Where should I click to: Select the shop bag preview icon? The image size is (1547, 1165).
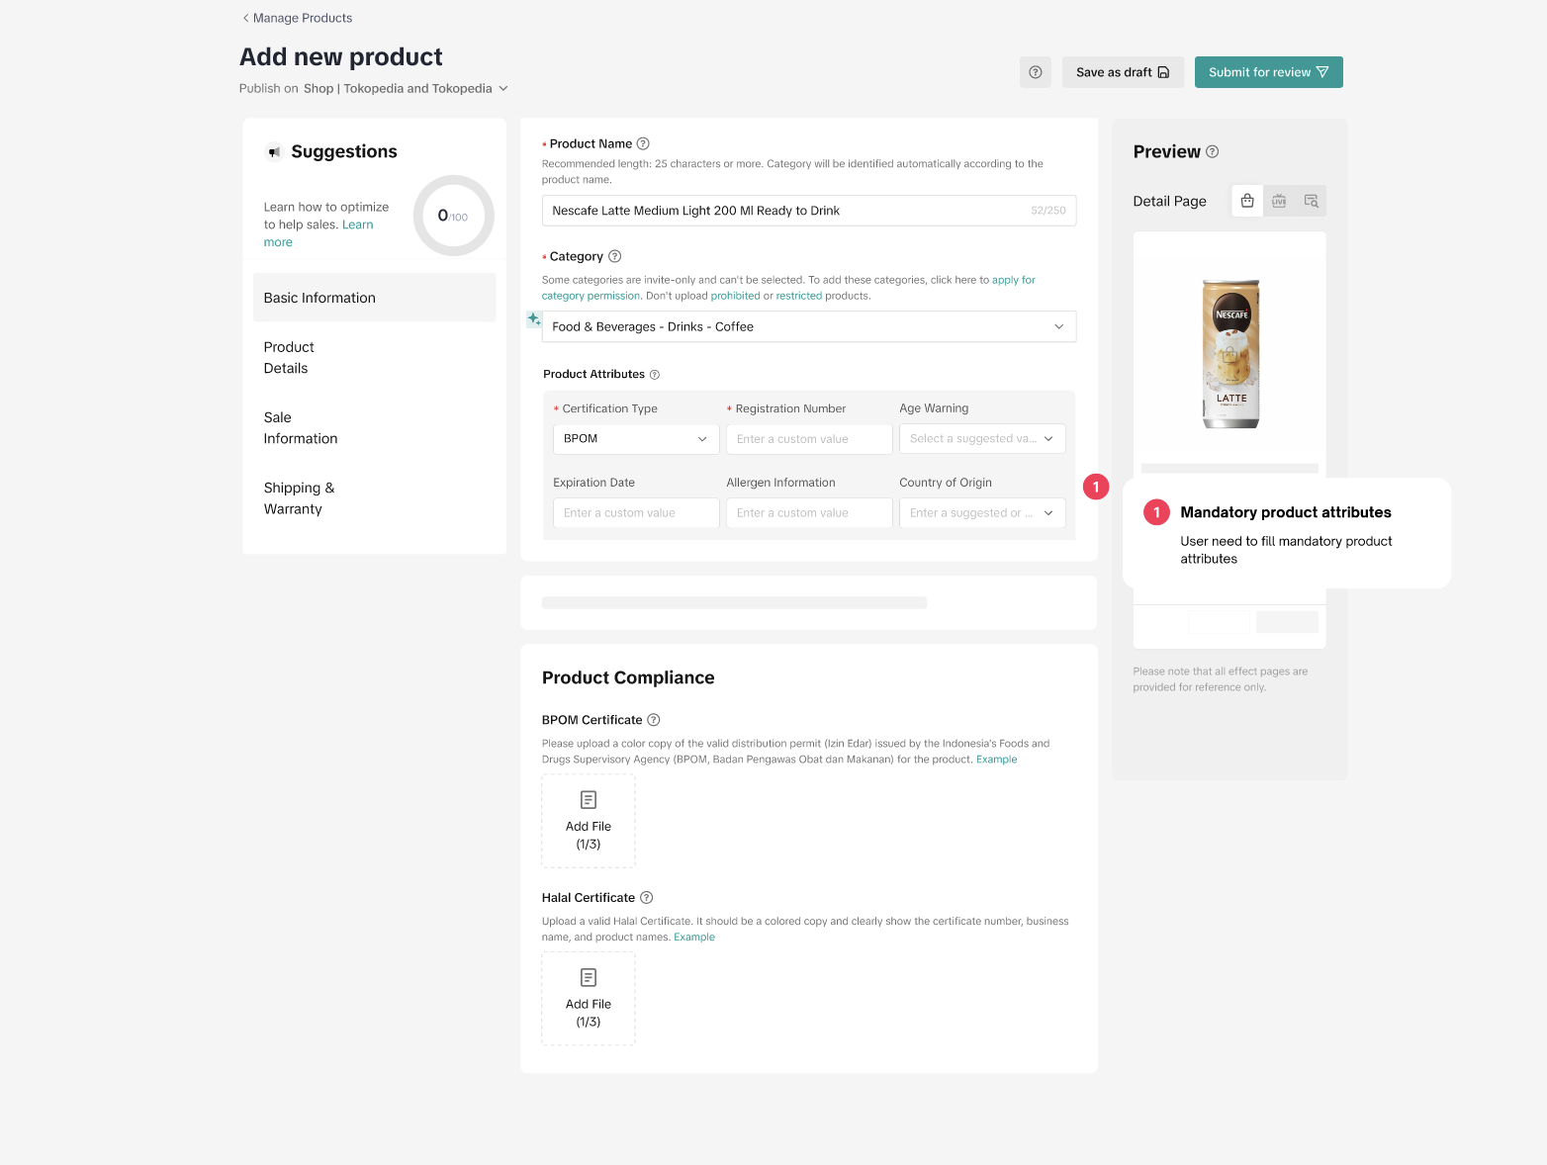(1247, 201)
